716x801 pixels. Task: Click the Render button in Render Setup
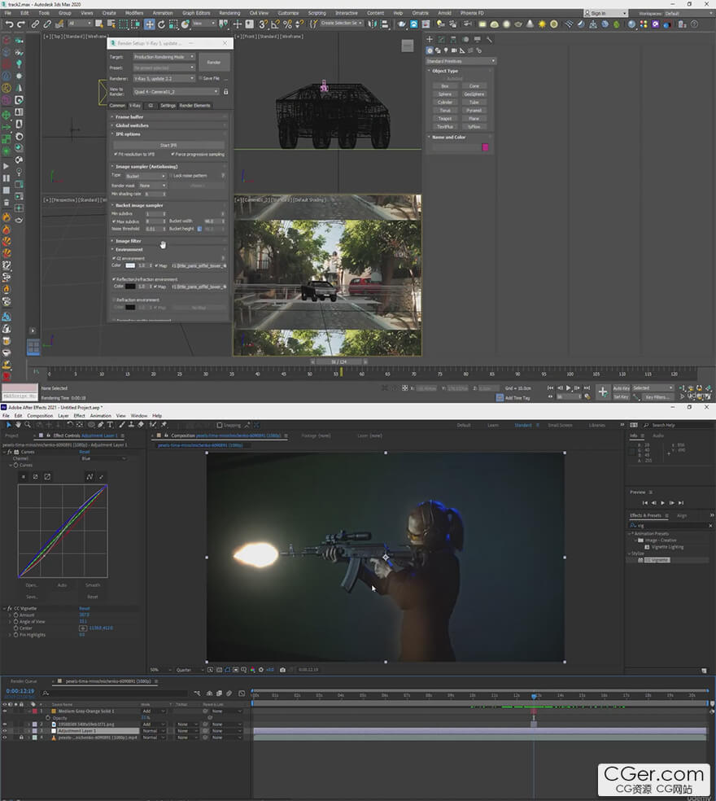[x=214, y=63]
